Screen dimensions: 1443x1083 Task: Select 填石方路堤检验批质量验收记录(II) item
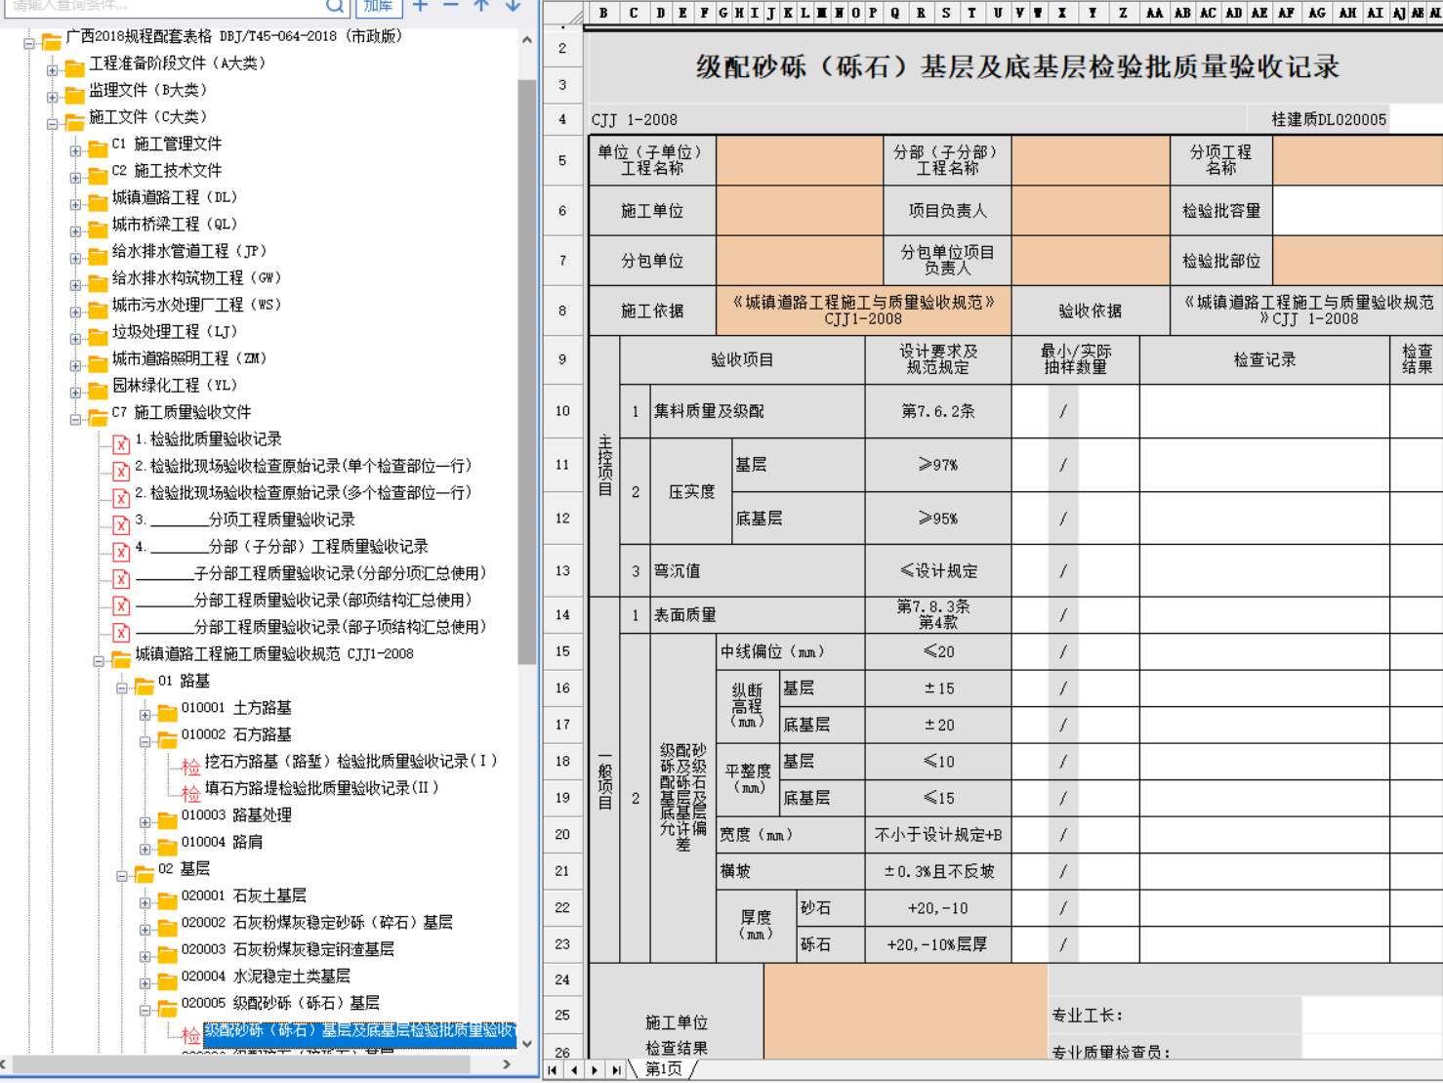(x=321, y=788)
